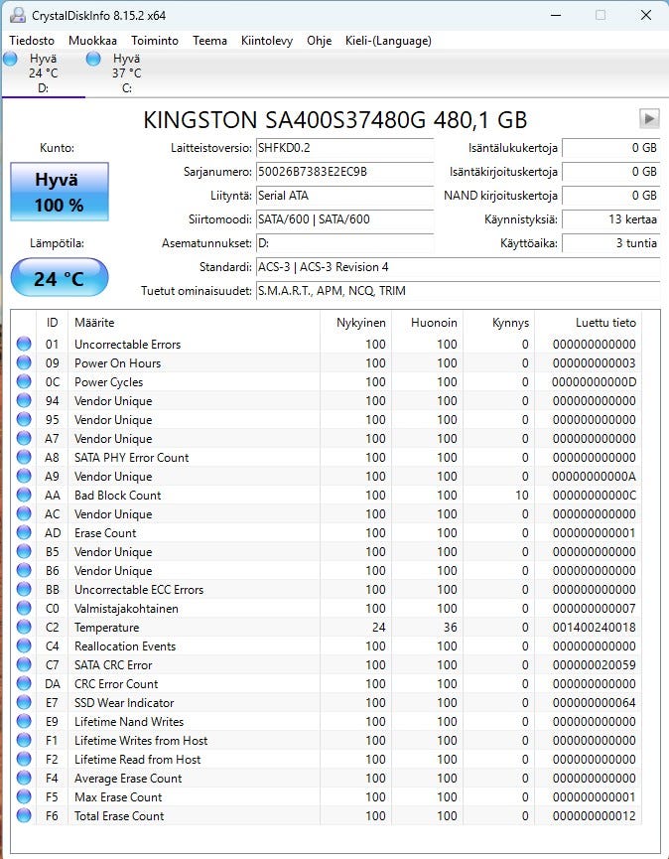Click the Isäntälukukertoja value field

(611, 148)
